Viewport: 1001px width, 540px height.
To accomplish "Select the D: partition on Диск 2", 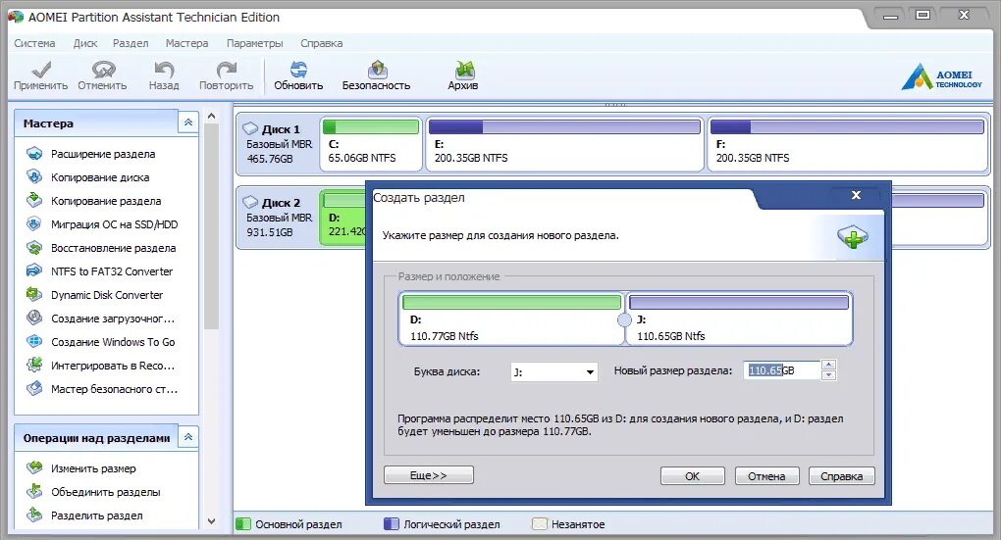I will 343,218.
